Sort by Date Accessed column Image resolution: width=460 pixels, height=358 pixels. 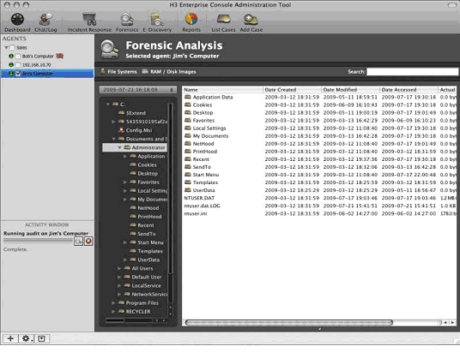coord(409,90)
